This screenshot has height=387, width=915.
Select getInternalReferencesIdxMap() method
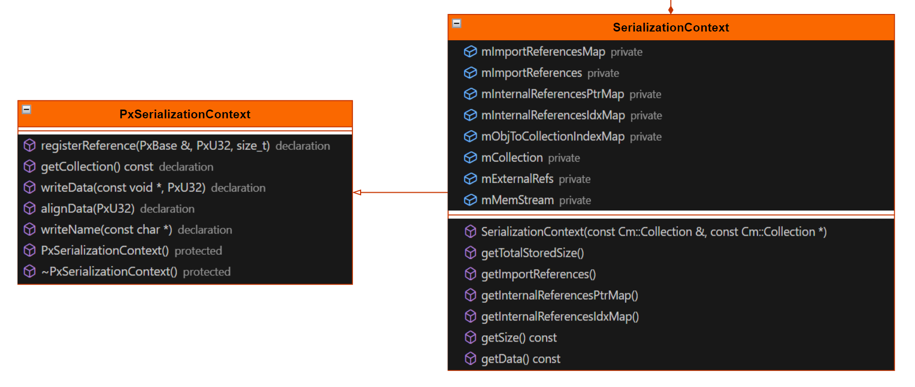point(560,316)
